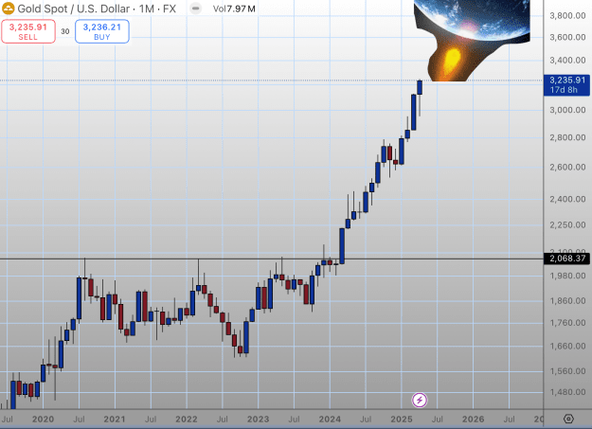Click the 1,660.00 price scale label
Viewport: 592px width, 429px height.
pos(567,346)
